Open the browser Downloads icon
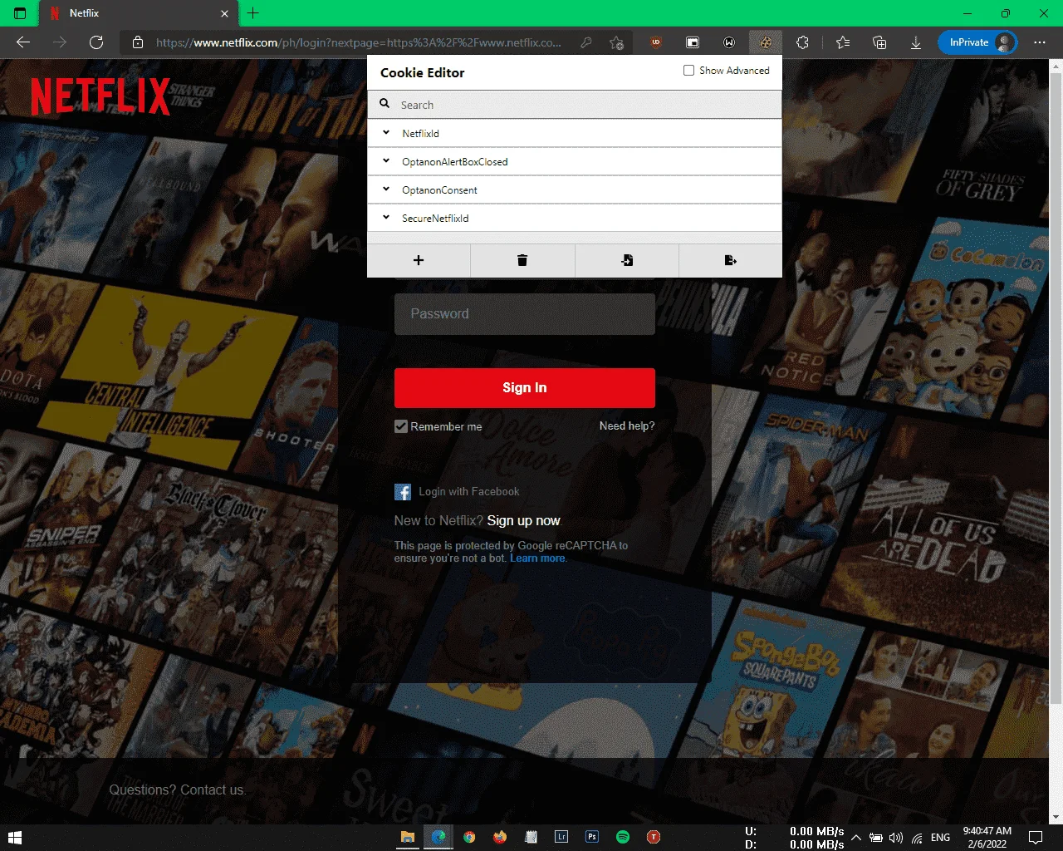Image resolution: width=1063 pixels, height=851 pixels. click(x=916, y=42)
